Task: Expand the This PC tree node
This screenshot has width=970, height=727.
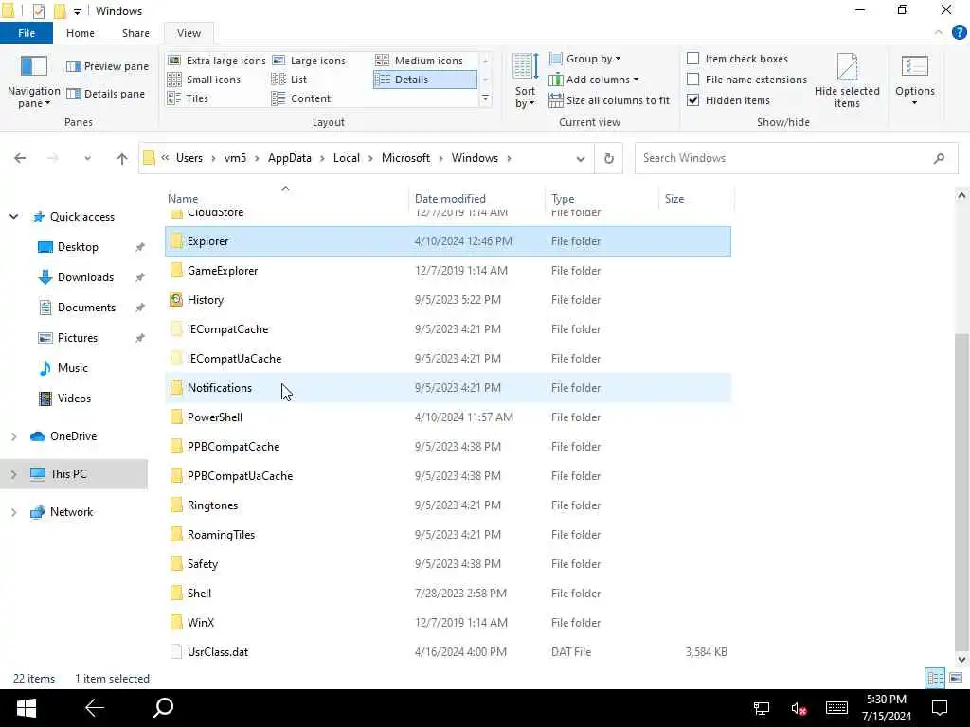Action: (13, 474)
